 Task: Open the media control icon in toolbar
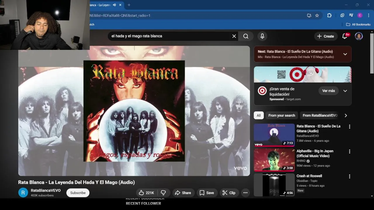351,15
